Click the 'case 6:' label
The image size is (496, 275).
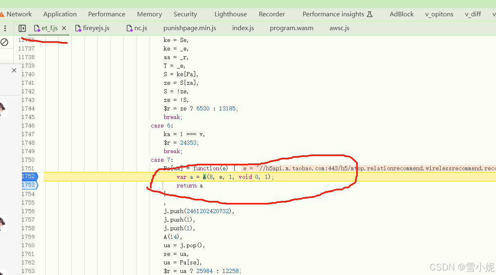pos(162,125)
